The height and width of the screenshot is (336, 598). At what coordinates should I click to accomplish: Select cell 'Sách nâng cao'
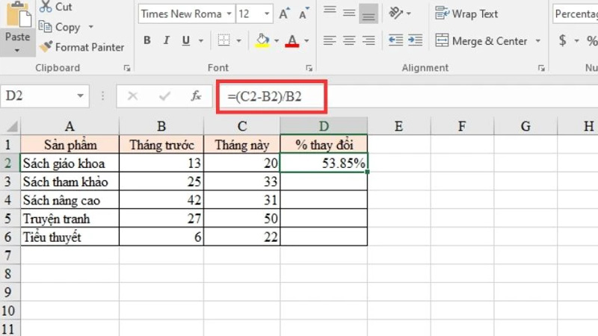point(70,200)
